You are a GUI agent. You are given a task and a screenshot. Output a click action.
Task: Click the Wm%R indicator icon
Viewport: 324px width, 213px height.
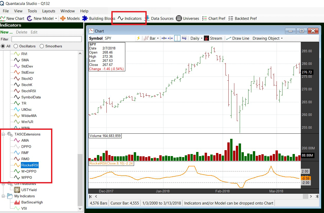[17, 122]
